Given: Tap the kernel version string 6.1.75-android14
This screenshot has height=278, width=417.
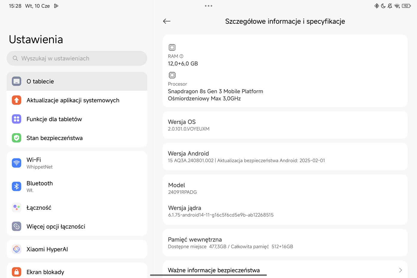Looking at the screenshot, I should tap(221, 215).
